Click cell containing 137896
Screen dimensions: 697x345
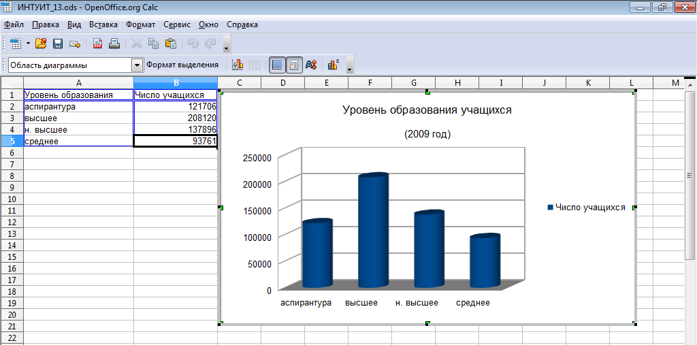[176, 130]
